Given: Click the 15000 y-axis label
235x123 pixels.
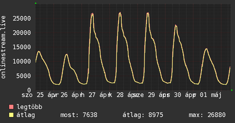Looking at the screenshot, I should click(x=22, y=47).
